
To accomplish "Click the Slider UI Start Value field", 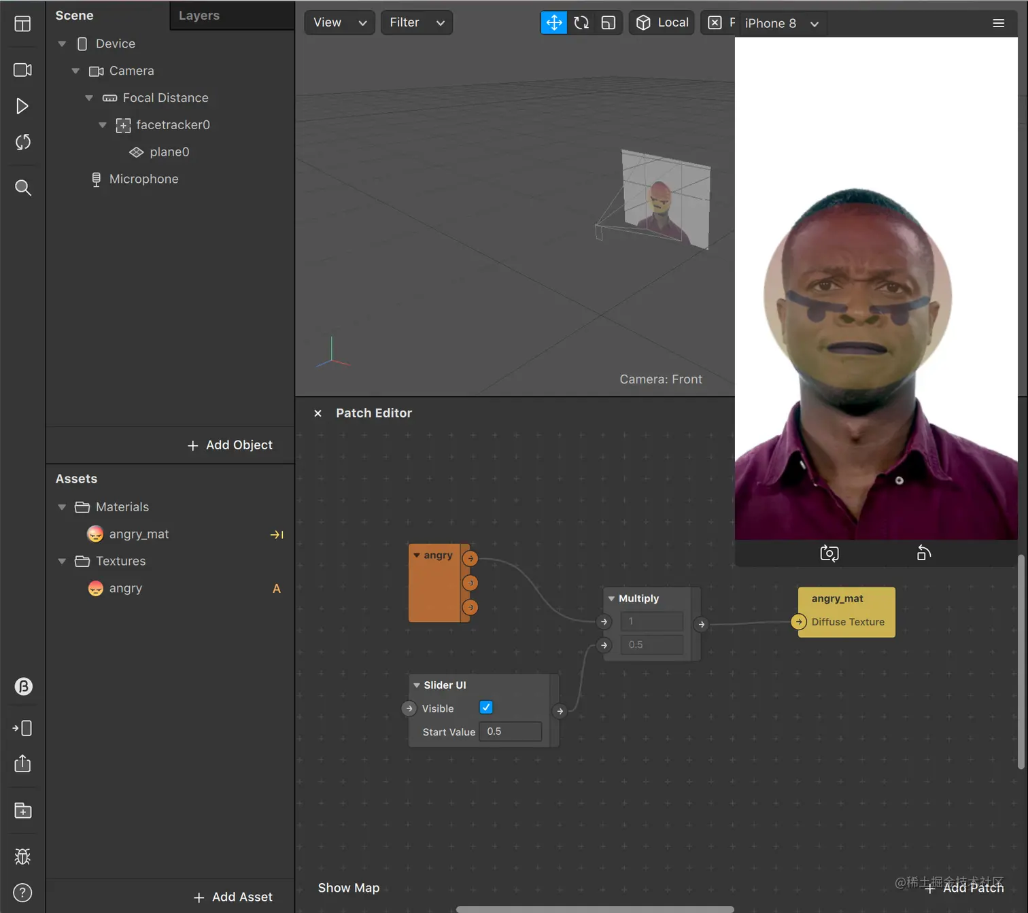I will [511, 731].
